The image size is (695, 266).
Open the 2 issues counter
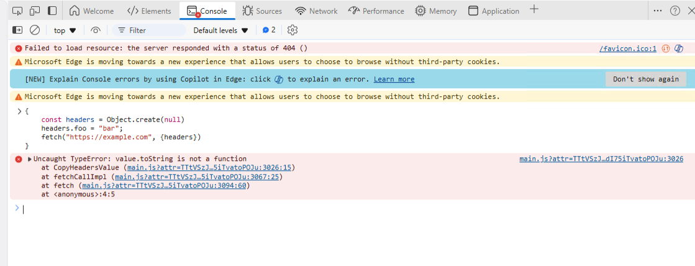click(x=269, y=30)
